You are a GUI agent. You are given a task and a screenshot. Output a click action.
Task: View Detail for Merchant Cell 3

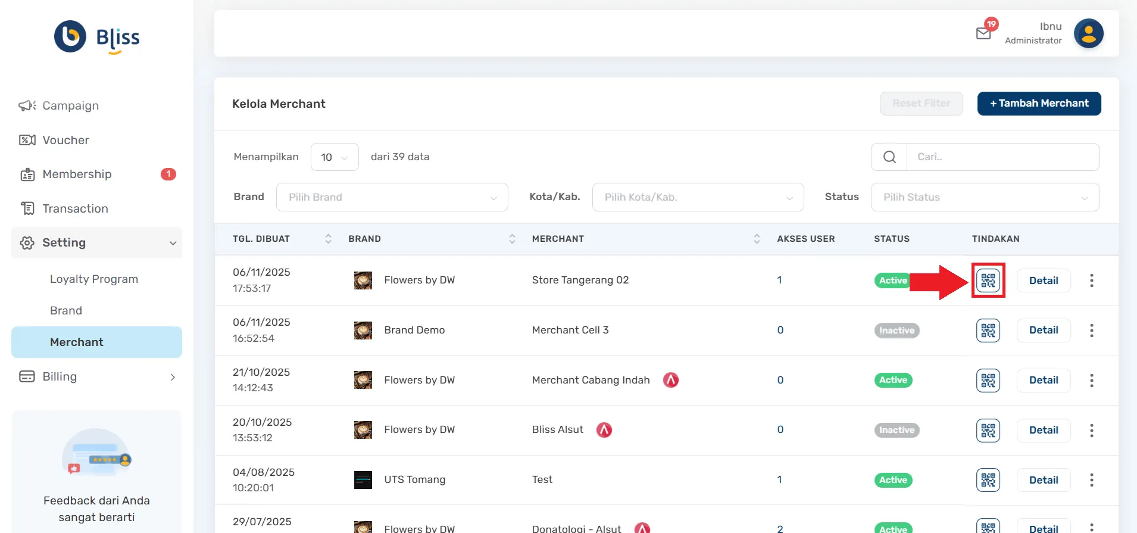(x=1043, y=331)
